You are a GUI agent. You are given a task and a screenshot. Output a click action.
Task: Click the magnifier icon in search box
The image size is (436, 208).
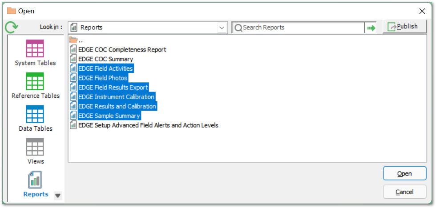(x=238, y=28)
